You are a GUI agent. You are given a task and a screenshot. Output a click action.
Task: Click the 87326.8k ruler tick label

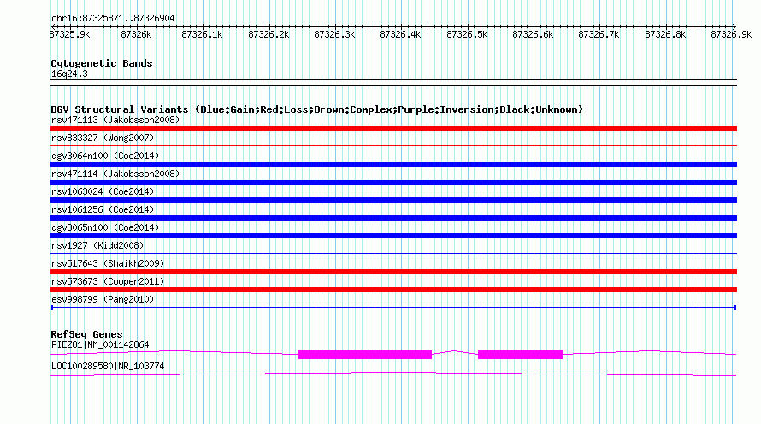(x=665, y=35)
